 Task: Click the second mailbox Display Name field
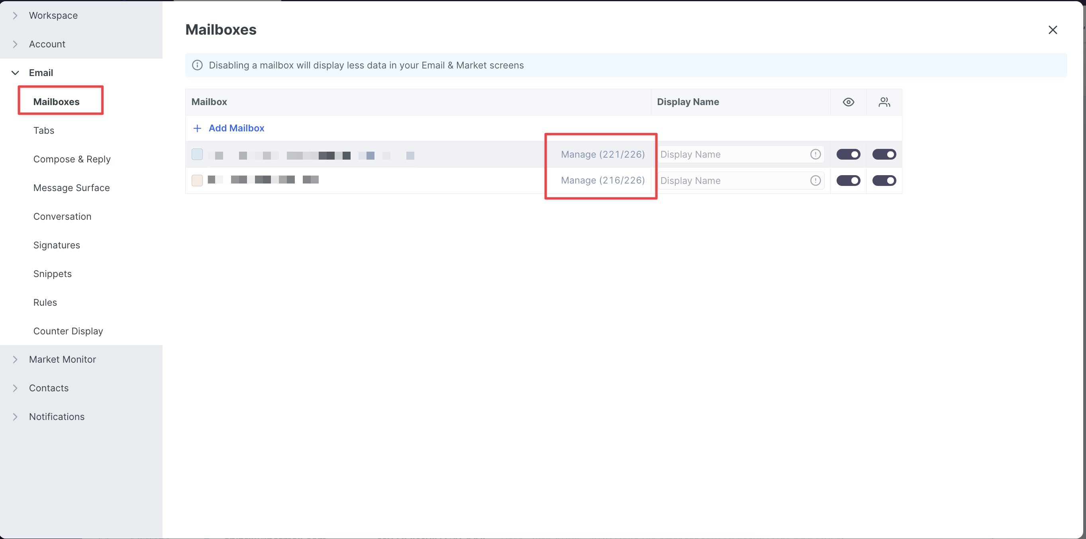tap(732, 180)
